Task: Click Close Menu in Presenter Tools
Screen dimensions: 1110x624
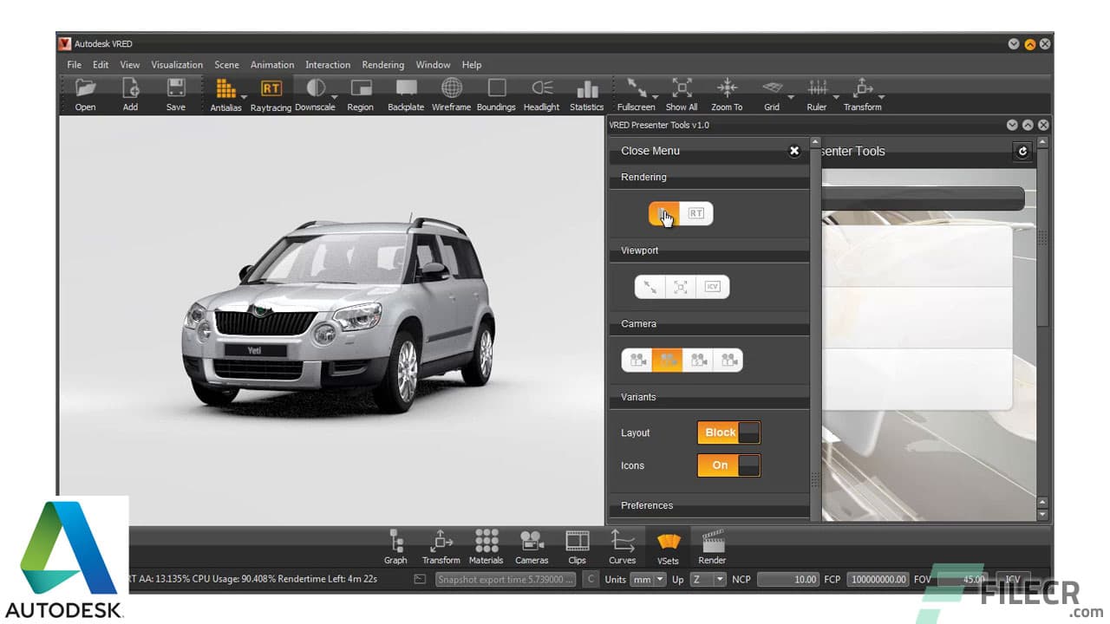Action: click(x=650, y=151)
